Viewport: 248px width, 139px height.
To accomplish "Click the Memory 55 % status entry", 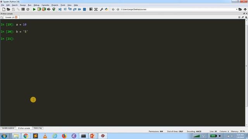I will 238,131.
